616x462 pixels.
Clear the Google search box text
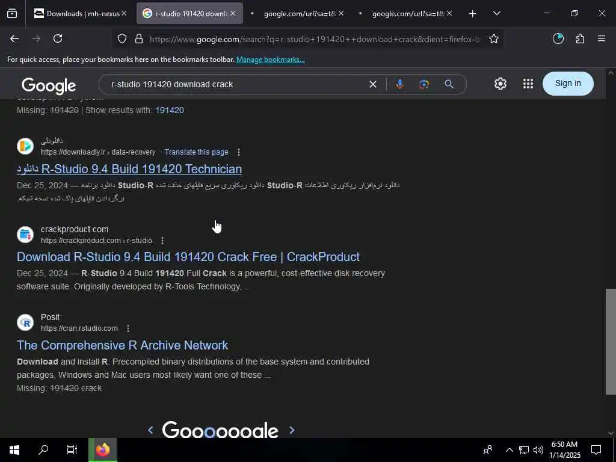point(373,84)
